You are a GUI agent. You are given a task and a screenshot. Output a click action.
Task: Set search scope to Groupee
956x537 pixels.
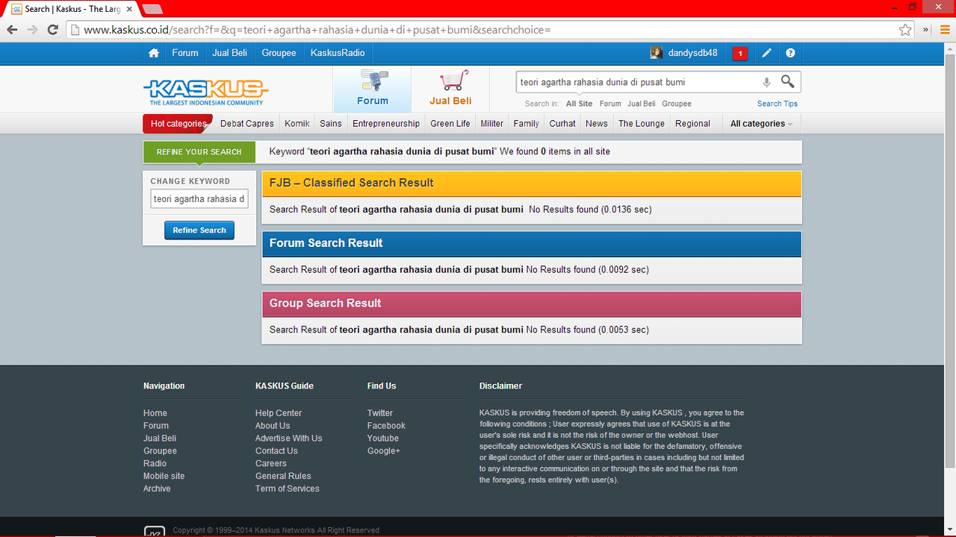click(677, 104)
